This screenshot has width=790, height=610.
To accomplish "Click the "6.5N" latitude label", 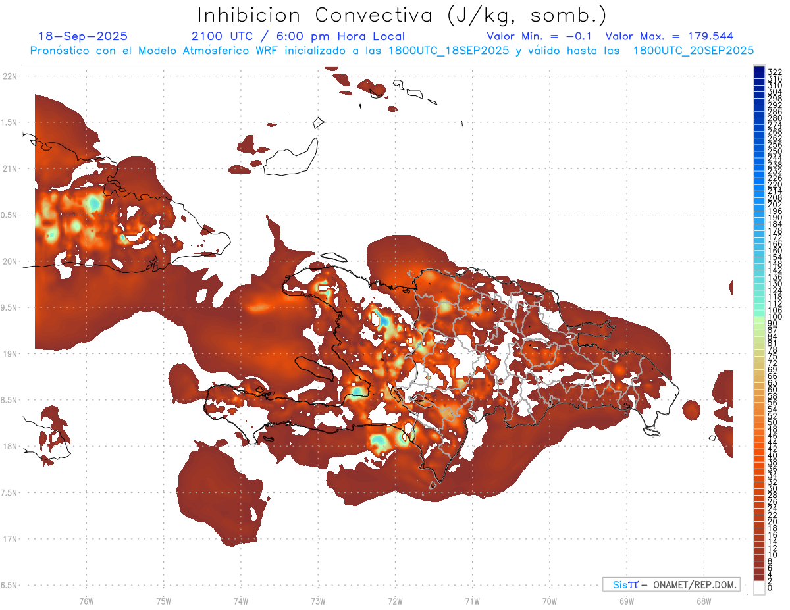I will coord(10,585).
